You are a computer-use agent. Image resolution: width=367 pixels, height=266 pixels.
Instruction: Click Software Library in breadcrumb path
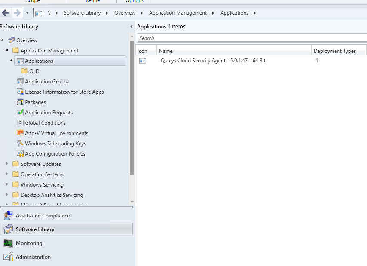(82, 13)
